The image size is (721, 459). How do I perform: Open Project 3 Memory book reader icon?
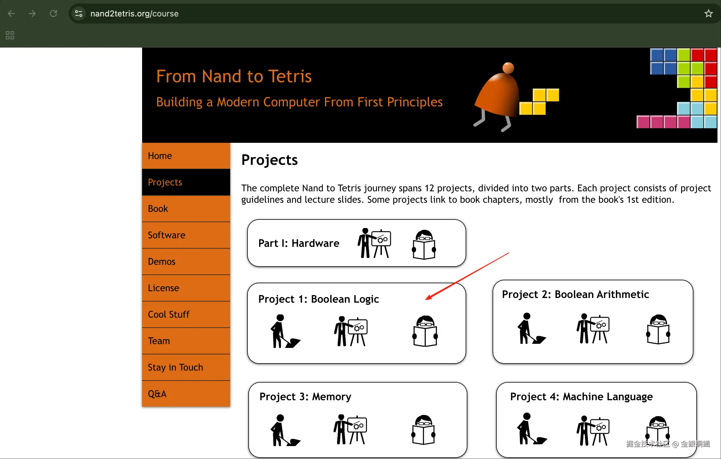click(423, 430)
